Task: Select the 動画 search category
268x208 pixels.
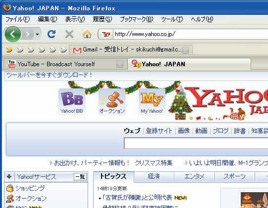Action: click(201, 131)
